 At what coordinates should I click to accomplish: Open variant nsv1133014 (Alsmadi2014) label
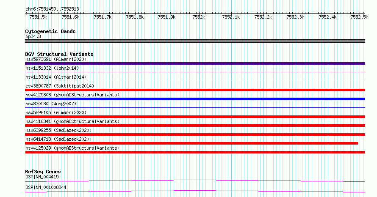click(x=56, y=77)
